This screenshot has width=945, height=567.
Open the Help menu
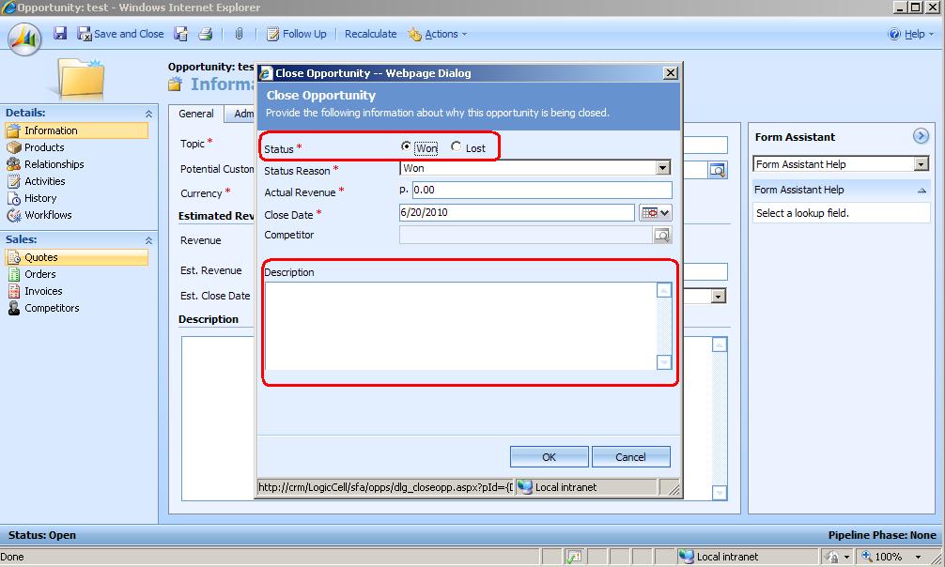pos(910,34)
